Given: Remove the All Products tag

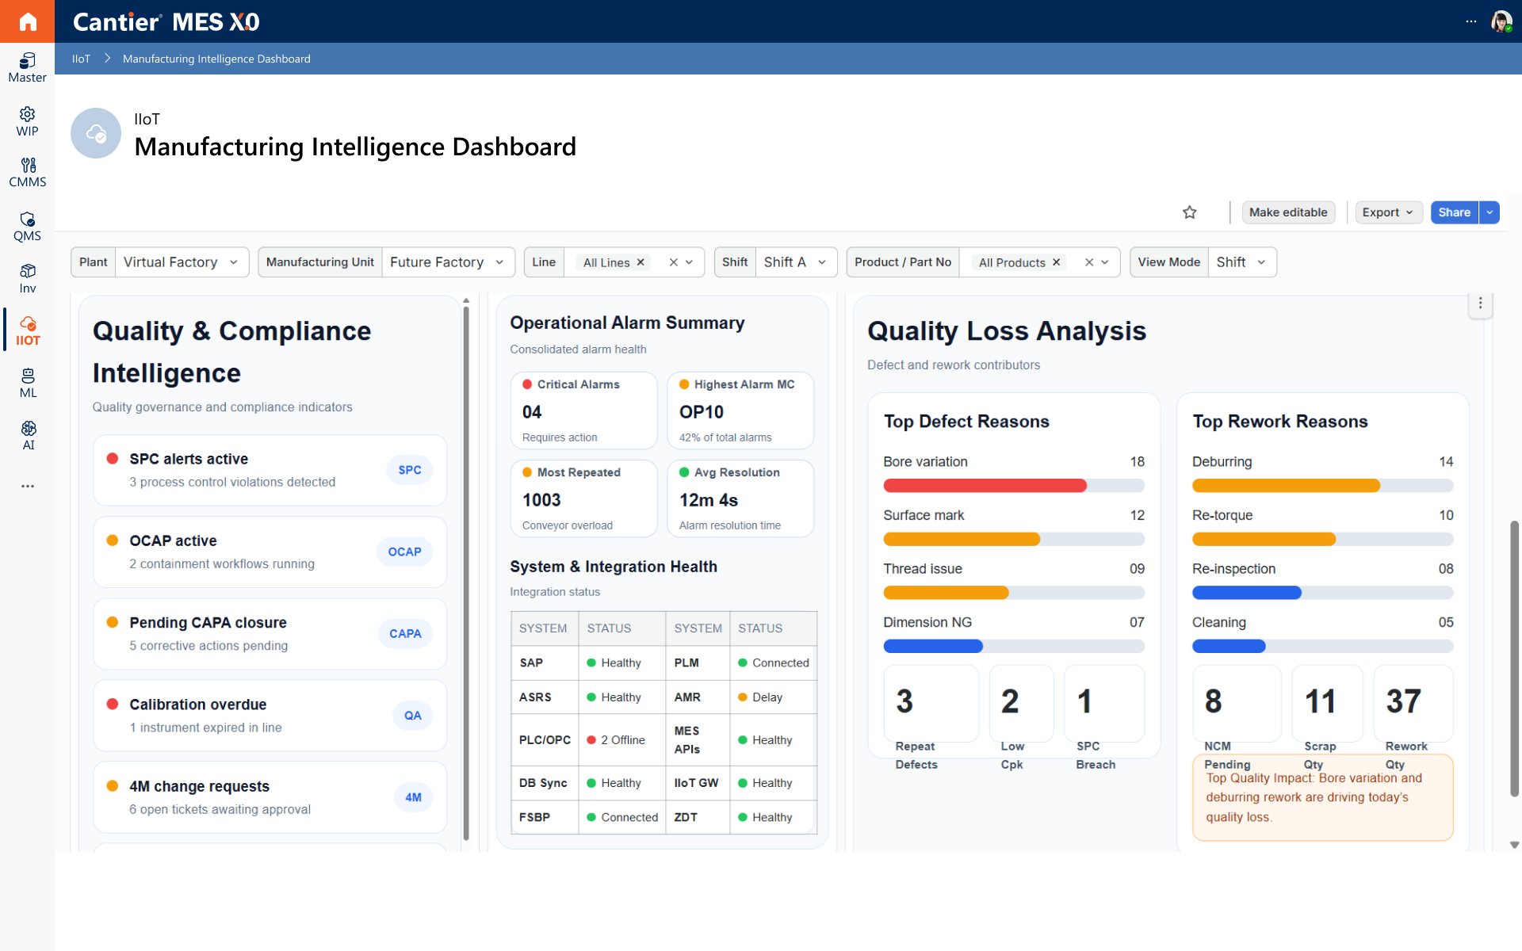Looking at the screenshot, I should click(x=1056, y=262).
